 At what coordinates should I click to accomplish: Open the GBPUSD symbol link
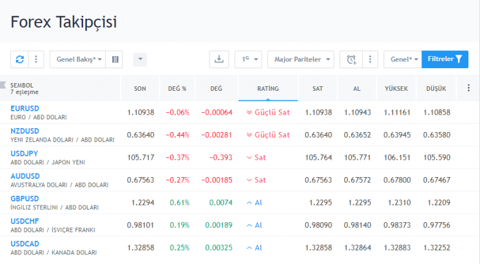tap(24, 199)
